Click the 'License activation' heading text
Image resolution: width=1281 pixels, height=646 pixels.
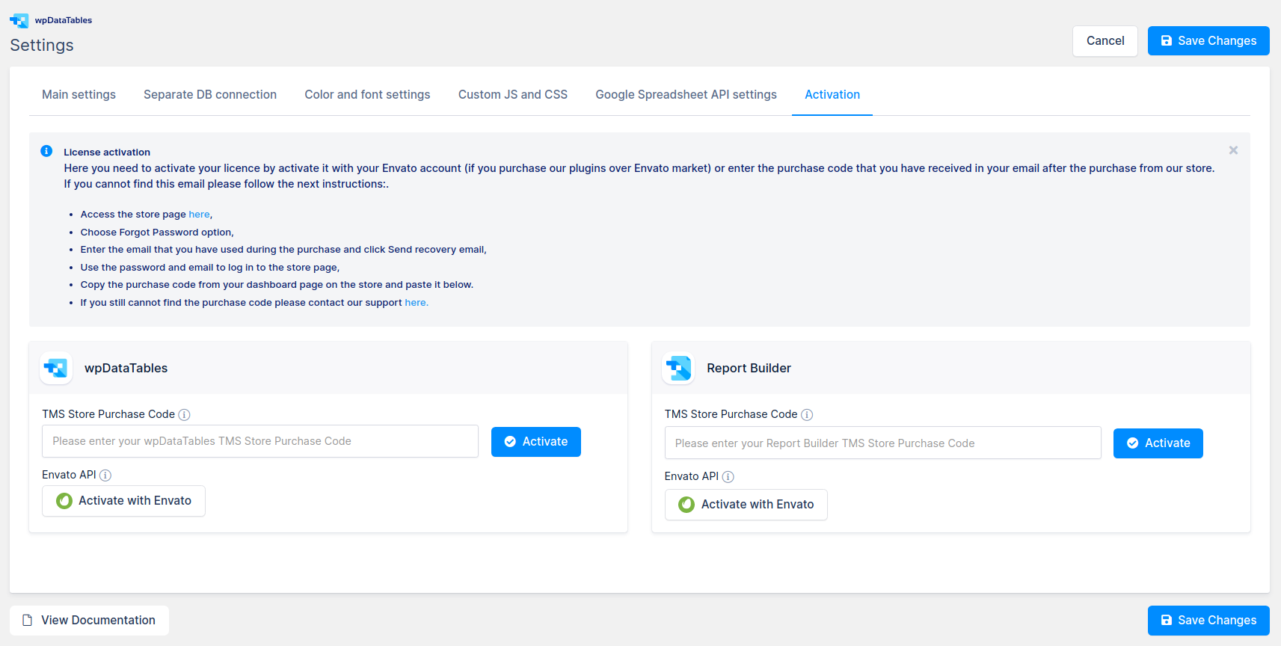(107, 152)
